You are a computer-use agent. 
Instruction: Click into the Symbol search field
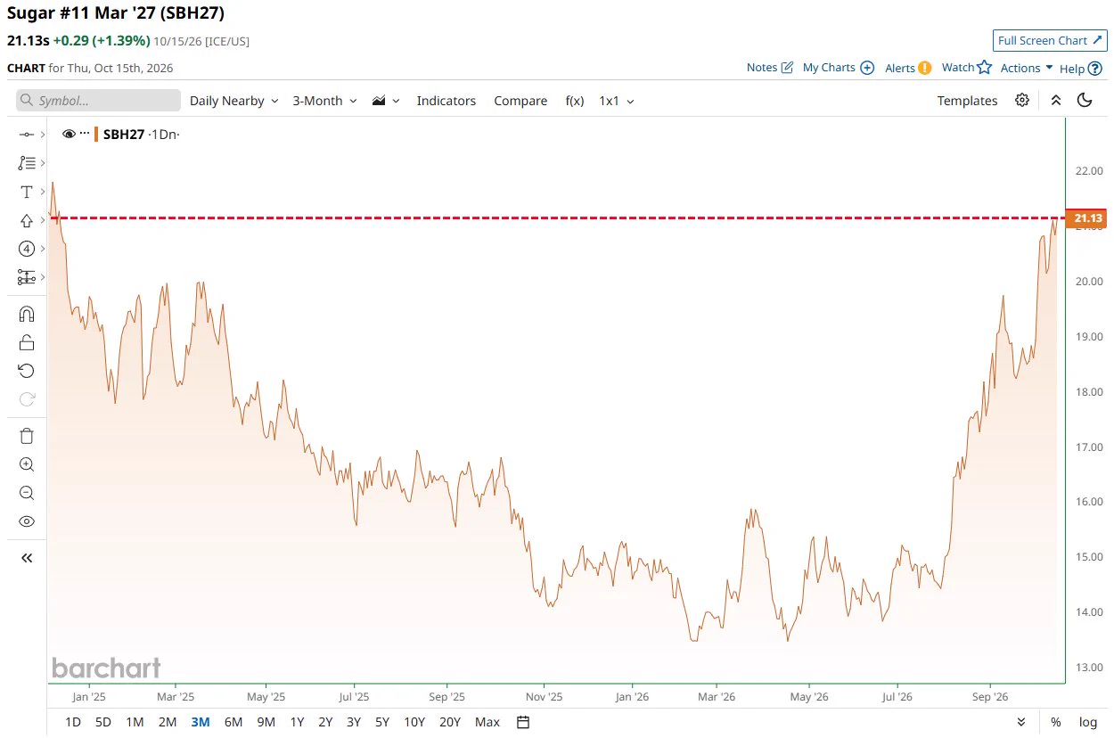tap(98, 101)
